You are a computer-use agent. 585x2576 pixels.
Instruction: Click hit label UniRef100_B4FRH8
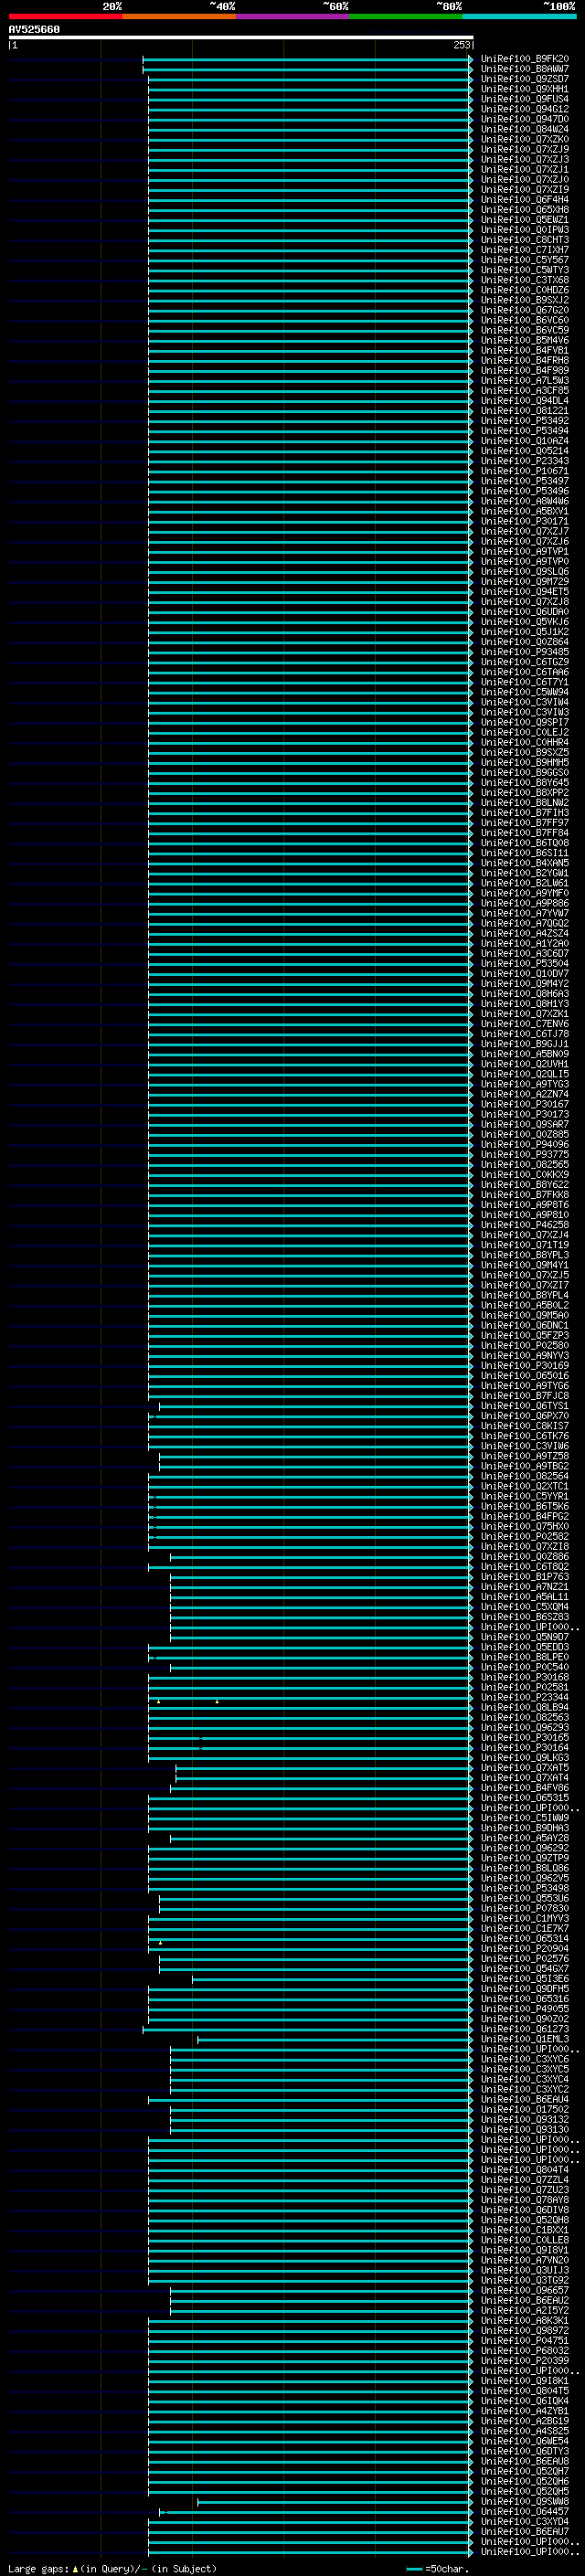pos(525,361)
